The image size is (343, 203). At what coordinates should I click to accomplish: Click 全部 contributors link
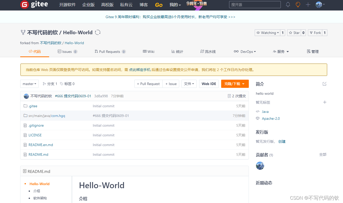pos(323,154)
